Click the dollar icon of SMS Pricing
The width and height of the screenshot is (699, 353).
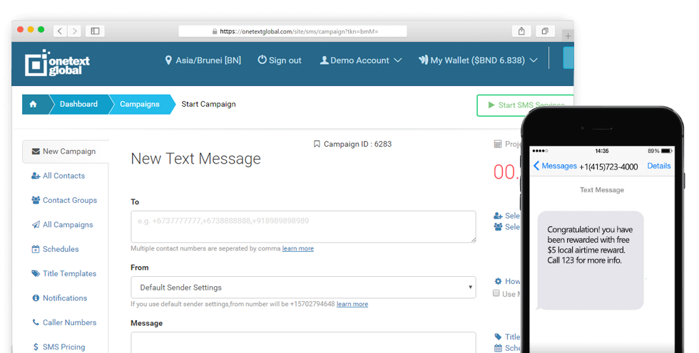pos(36,347)
